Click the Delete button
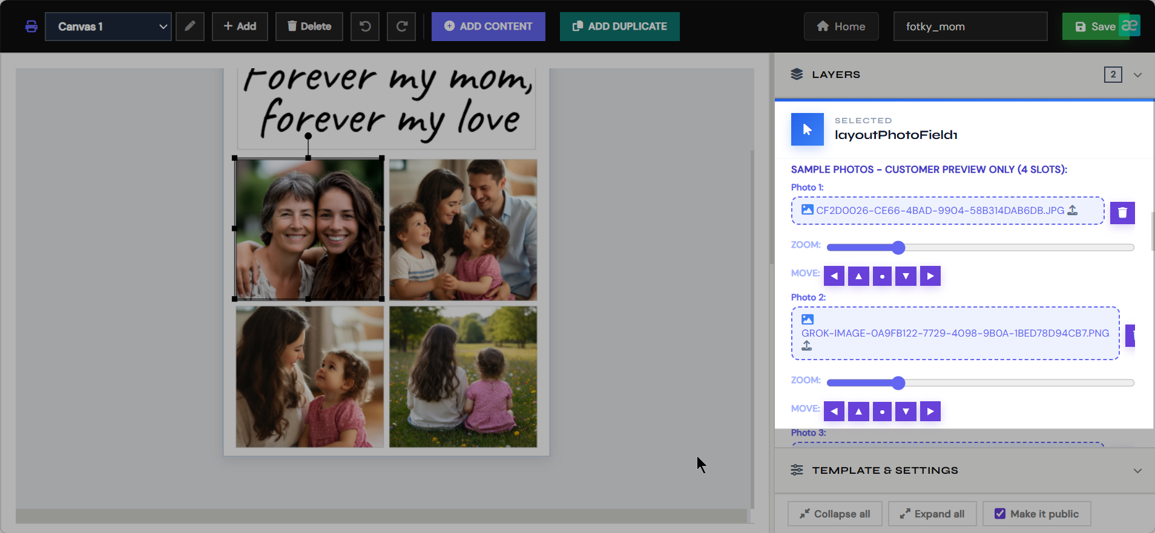Viewport: 1155px width, 533px height. point(309,27)
